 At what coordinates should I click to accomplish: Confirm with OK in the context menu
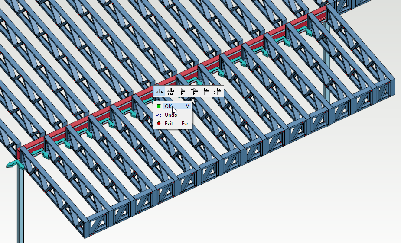(x=168, y=106)
